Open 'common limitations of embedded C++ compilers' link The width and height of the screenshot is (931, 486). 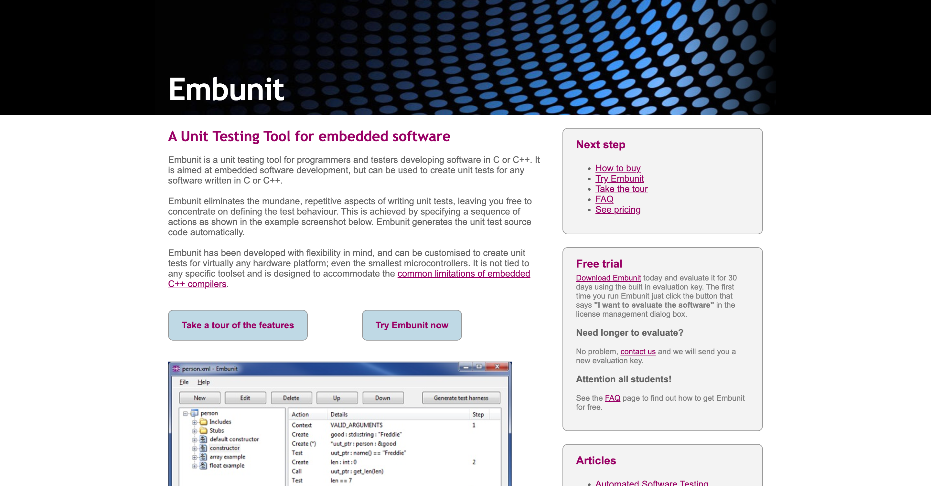(x=464, y=273)
